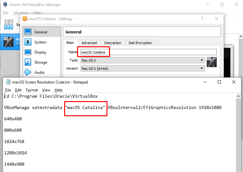The image size is (243, 172).
Task: Open the VirtualBox Manager Help menu
Action: (37, 13)
